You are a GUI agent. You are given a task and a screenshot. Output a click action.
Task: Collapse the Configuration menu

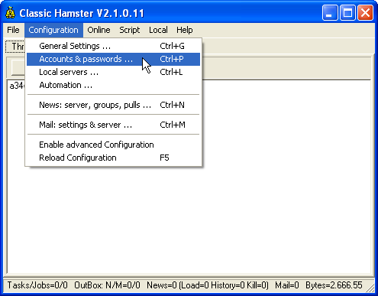coord(53,30)
